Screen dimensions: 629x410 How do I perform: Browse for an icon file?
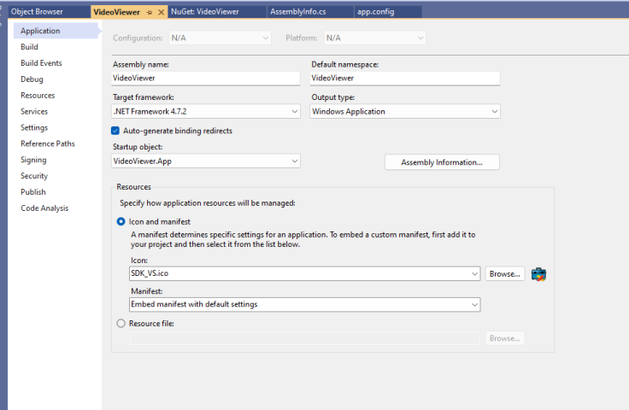[x=504, y=274]
